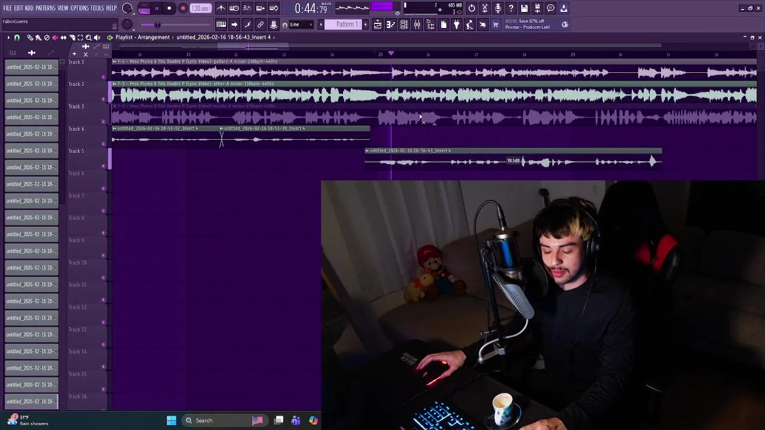Viewport: 765px width, 430px height.
Task: Click the question mark help icon
Action: [x=511, y=8]
